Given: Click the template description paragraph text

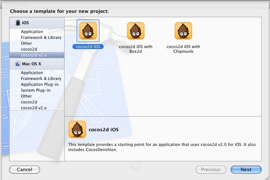Looking at the screenshot, I should (x=162, y=147).
